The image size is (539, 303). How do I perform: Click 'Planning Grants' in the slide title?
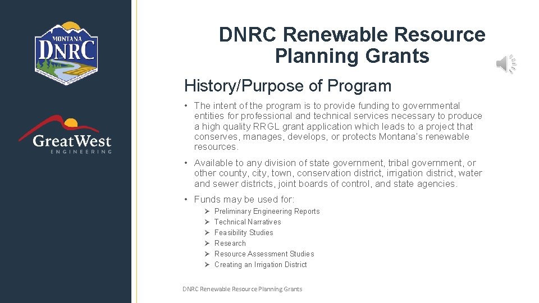tap(352, 56)
